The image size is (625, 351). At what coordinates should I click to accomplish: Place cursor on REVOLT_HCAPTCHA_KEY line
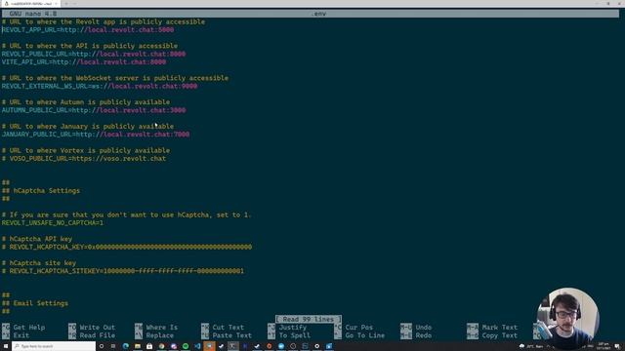coord(127,247)
